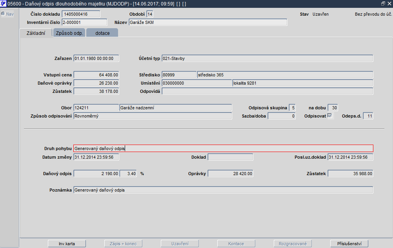Screen dimensions: 393x248
Task: Click the Zápis + konec button
Action: point(123,244)
